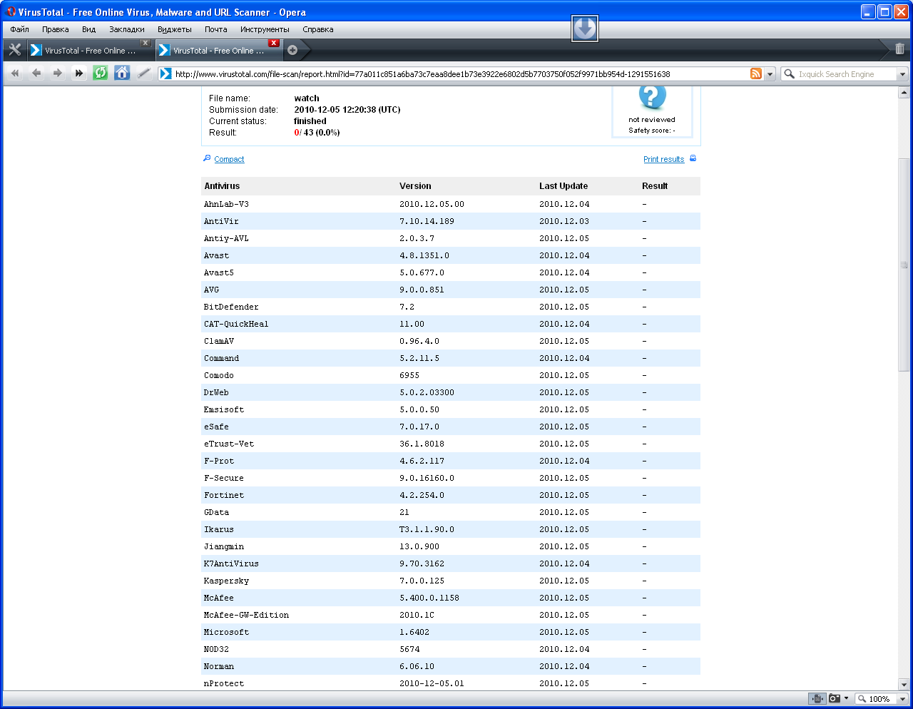Click the submission date 2010-12-05 12:20:38 (UTC)

347,110
